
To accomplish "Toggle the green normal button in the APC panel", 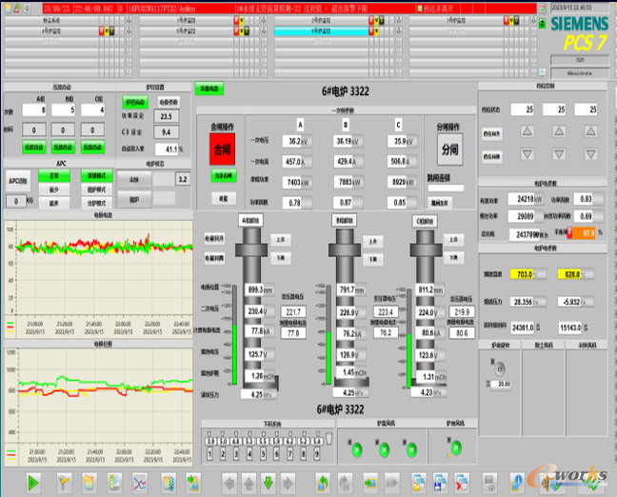I will [54, 175].
